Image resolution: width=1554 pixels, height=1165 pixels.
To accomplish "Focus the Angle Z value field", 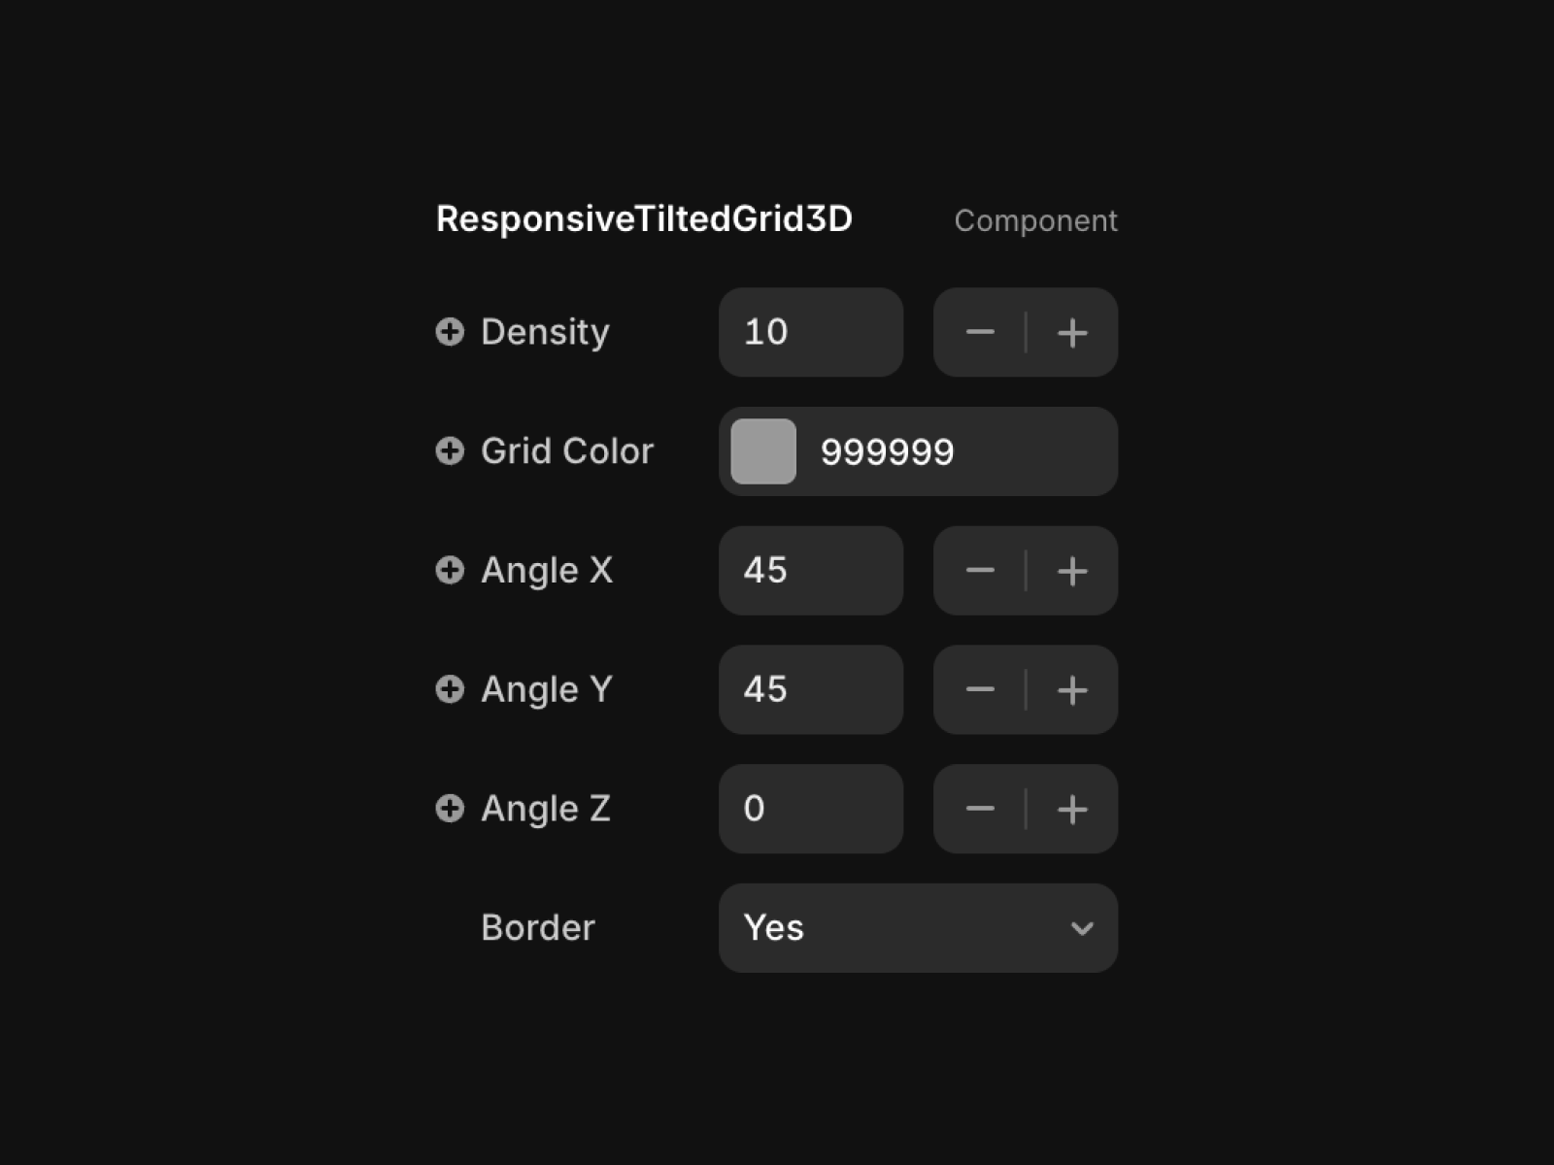I will pos(811,809).
